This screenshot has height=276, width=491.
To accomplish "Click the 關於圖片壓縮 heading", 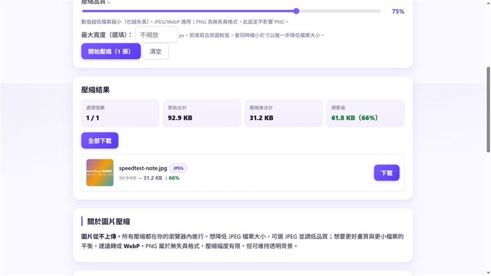I will pyautogui.click(x=109, y=221).
